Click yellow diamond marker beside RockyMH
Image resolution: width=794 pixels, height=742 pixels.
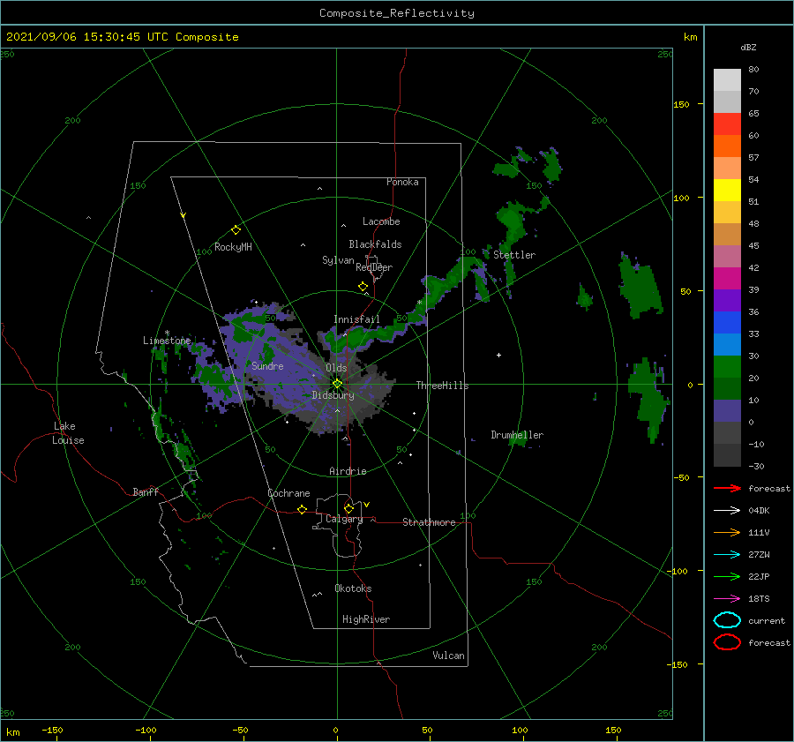pos(236,230)
